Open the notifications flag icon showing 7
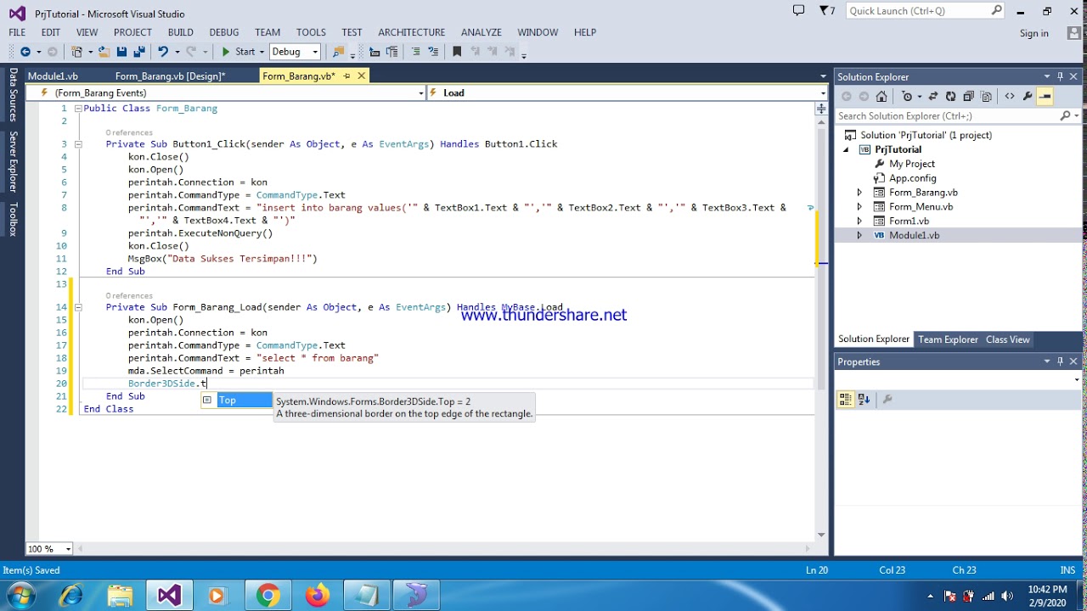Viewport: 1087px width, 611px height. 827,11
